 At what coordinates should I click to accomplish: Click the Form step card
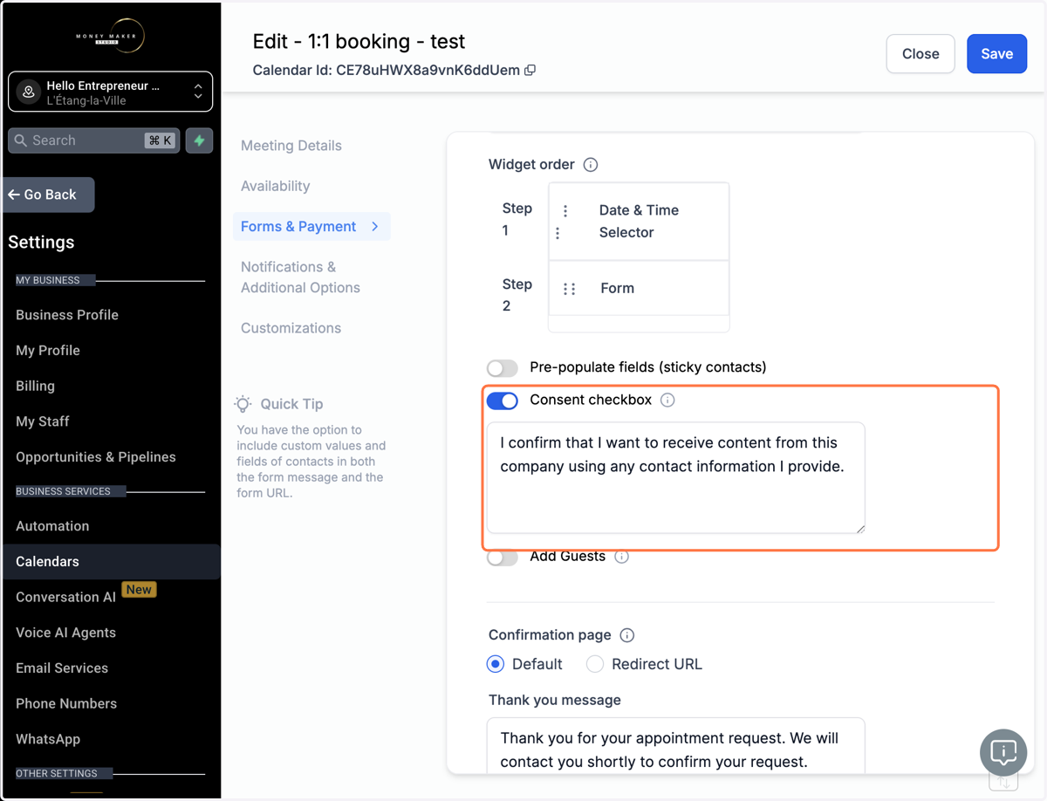coord(639,288)
